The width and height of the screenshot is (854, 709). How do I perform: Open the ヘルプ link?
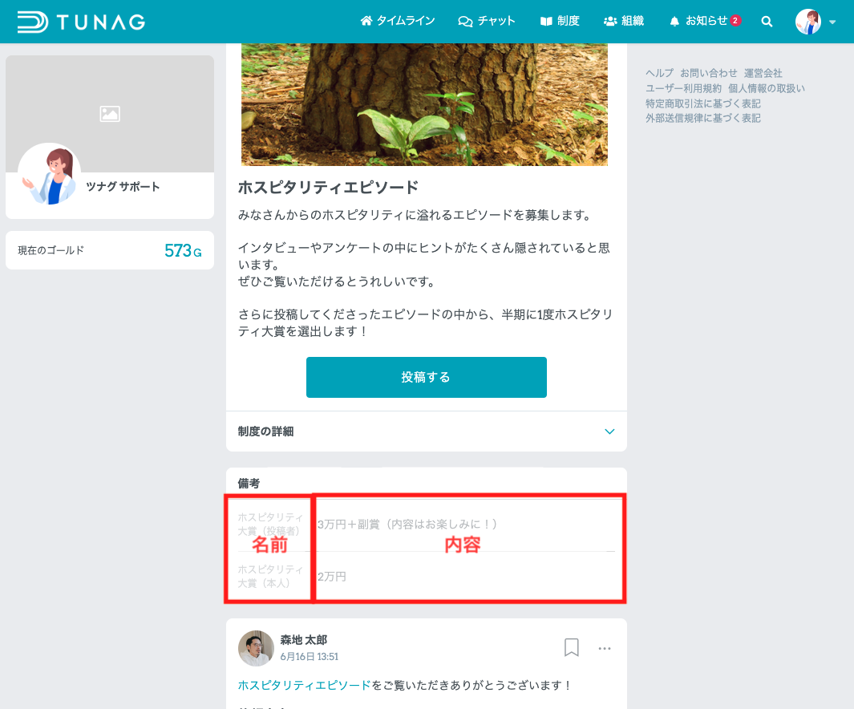pyautogui.click(x=660, y=73)
